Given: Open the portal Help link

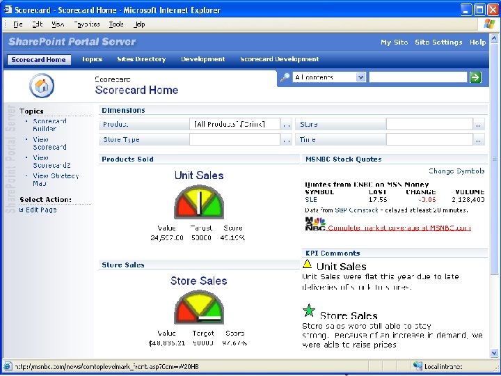Looking at the screenshot, I should pyautogui.click(x=477, y=42).
